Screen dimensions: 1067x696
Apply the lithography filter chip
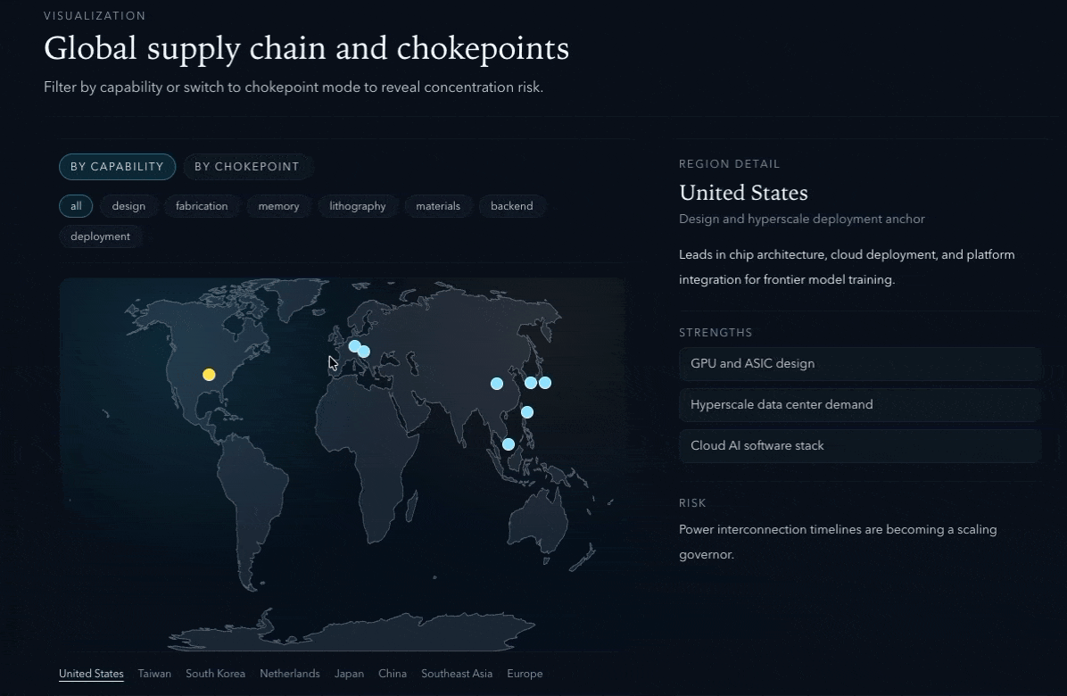(x=358, y=206)
